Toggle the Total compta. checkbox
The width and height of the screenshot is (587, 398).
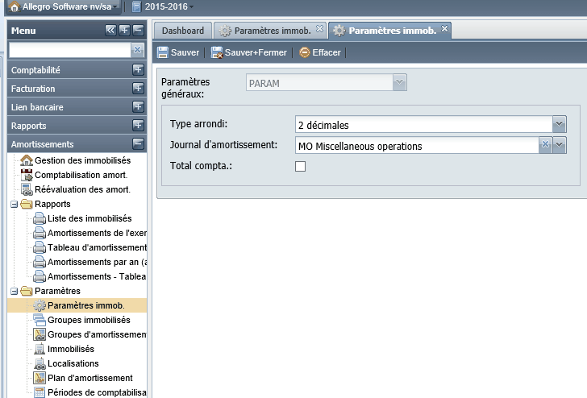(300, 167)
